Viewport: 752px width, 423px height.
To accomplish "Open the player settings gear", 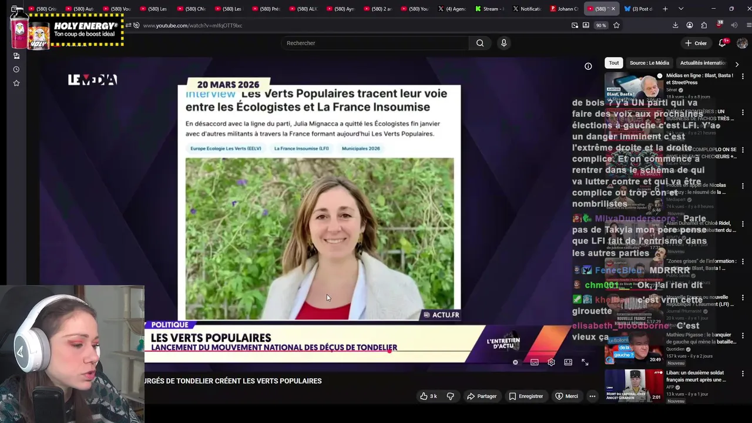I will tap(551, 362).
